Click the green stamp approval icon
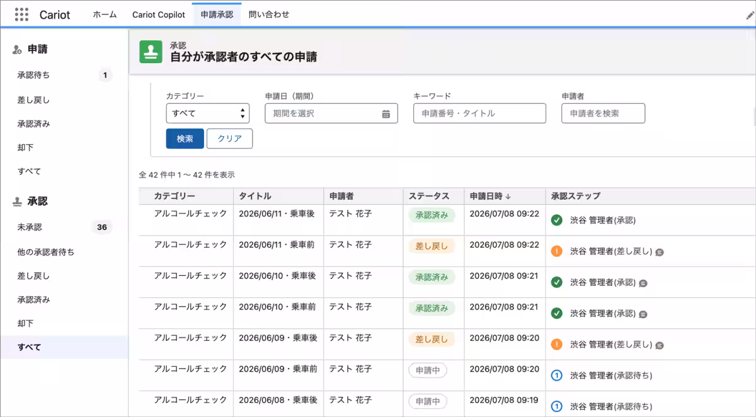The height and width of the screenshot is (417, 756). click(x=151, y=52)
